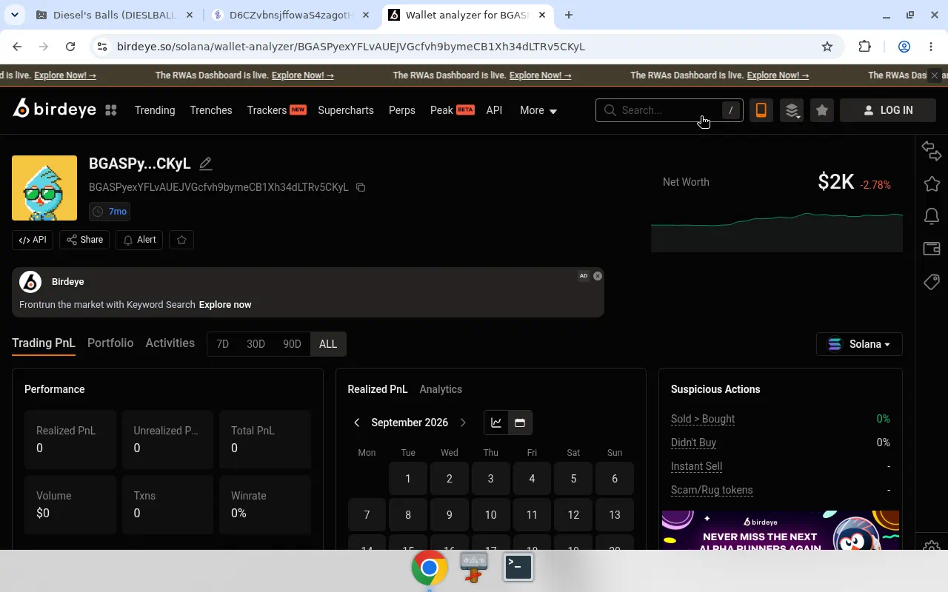Image resolution: width=948 pixels, height=592 pixels.
Task: Open the Chrome profile icon
Action: click(904, 47)
